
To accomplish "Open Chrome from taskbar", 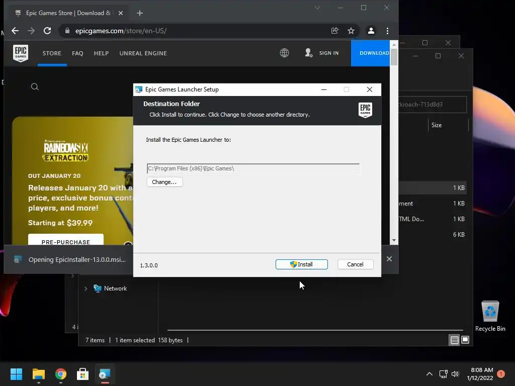I will pyautogui.click(x=61, y=374).
